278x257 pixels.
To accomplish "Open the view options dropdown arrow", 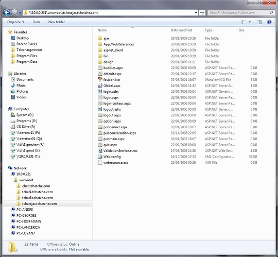I will pos(250,22).
